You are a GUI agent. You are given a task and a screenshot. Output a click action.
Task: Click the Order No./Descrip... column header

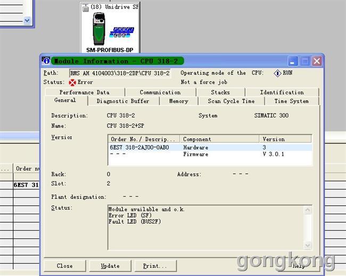[144, 139]
